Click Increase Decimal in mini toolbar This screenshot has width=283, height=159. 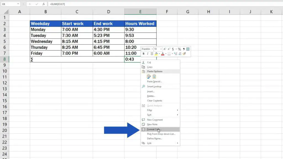point(175,54)
